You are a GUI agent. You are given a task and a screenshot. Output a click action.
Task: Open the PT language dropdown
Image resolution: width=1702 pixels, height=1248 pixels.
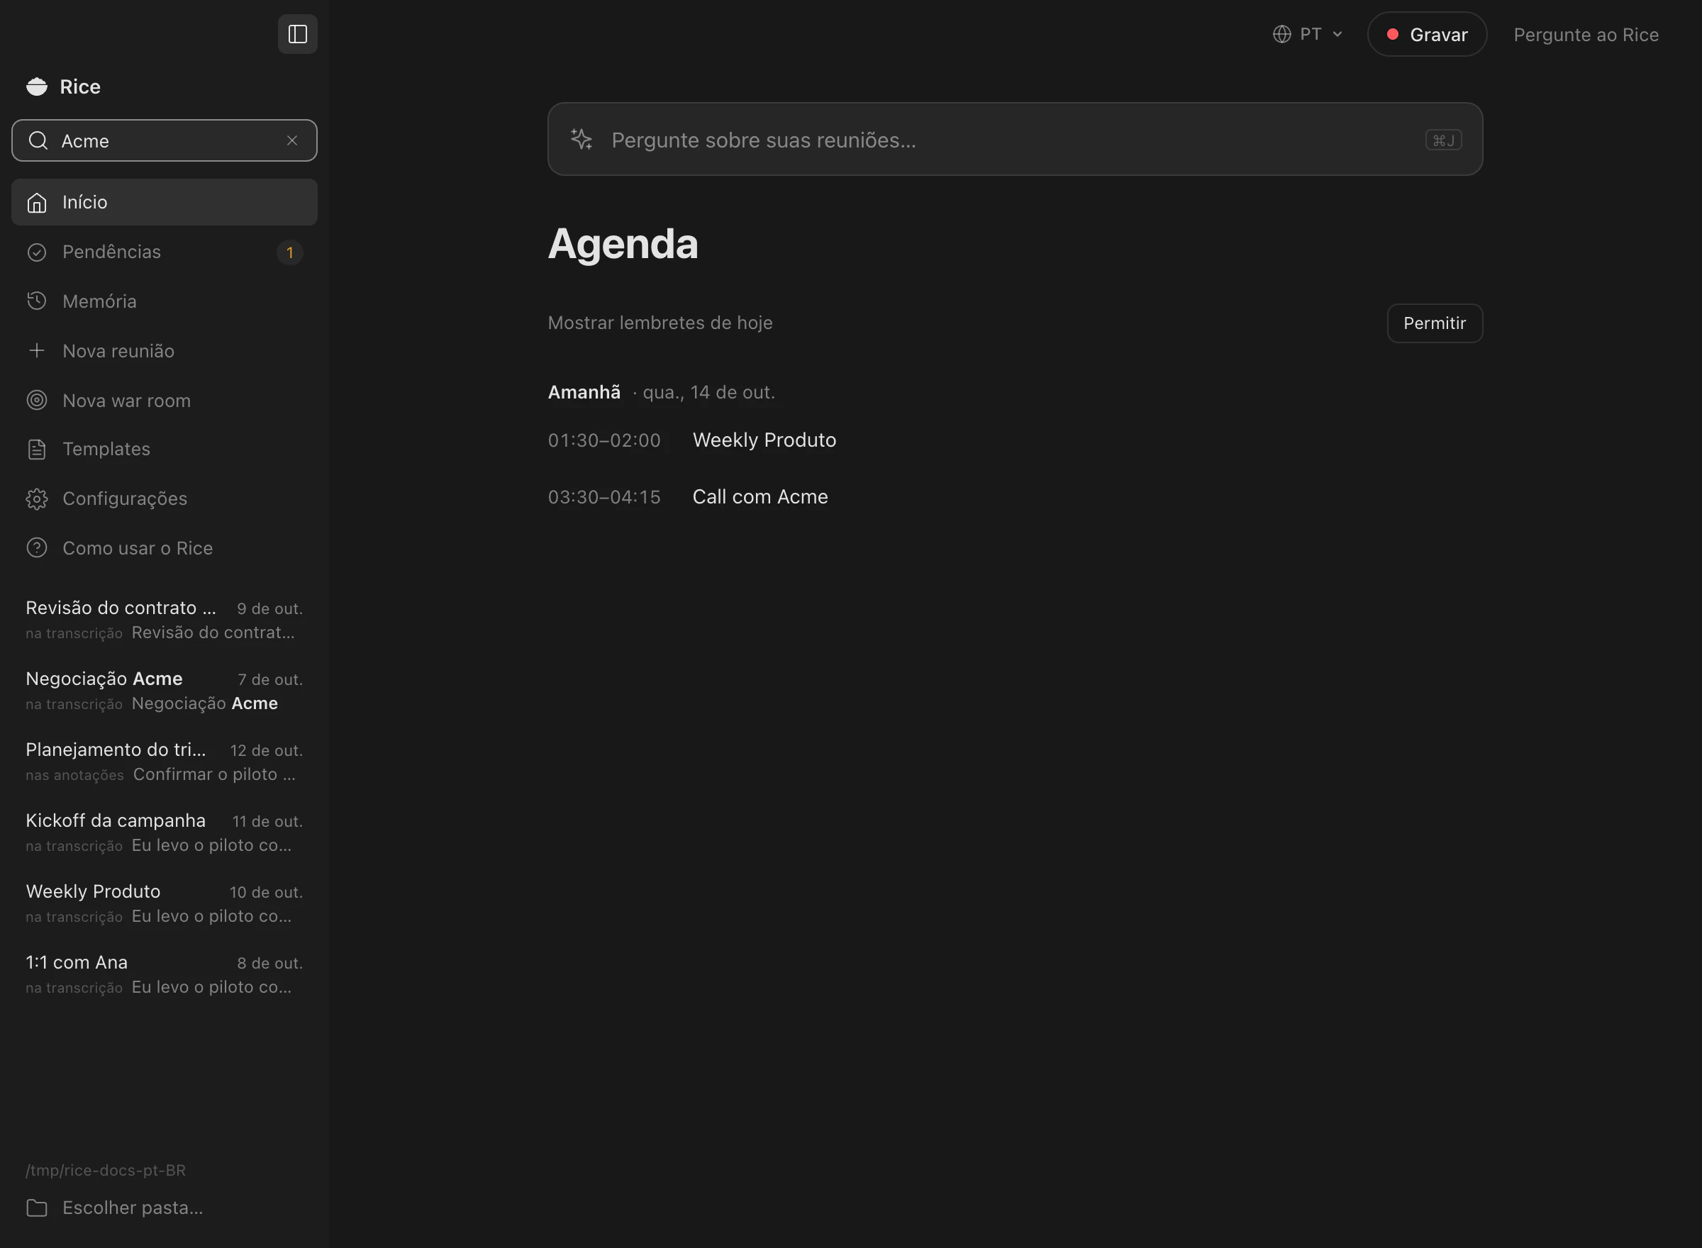click(1308, 34)
